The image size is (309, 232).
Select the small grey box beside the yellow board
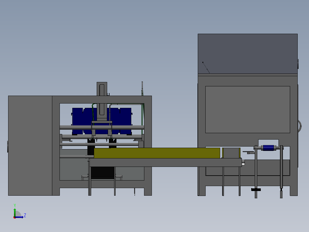coord(231,153)
